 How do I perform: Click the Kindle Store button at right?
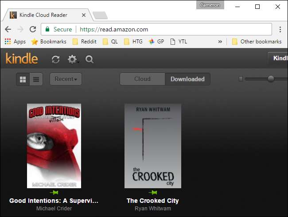click(278, 58)
